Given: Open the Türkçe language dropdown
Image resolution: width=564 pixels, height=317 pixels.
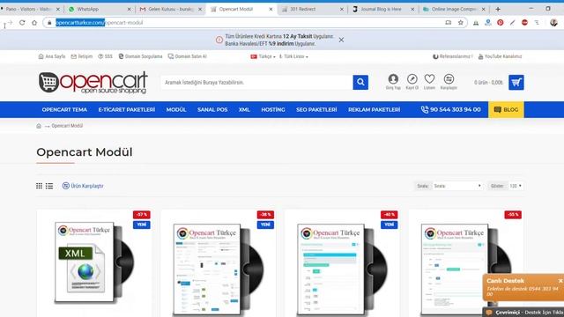Looking at the screenshot, I should click(263, 56).
